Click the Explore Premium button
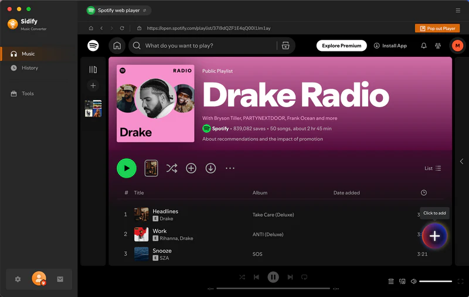 (341, 46)
